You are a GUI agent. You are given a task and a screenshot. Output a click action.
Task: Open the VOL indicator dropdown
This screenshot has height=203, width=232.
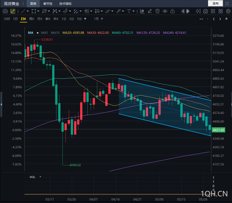pos(40,177)
